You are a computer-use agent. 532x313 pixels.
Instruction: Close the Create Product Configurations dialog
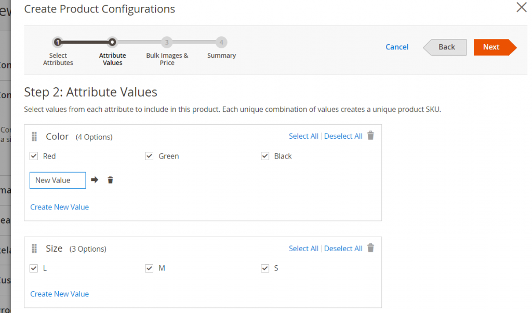pyautogui.click(x=521, y=7)
